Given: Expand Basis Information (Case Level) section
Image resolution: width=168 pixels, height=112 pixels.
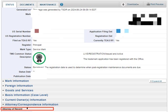Looking at the screenshot, I should (26, 95).
